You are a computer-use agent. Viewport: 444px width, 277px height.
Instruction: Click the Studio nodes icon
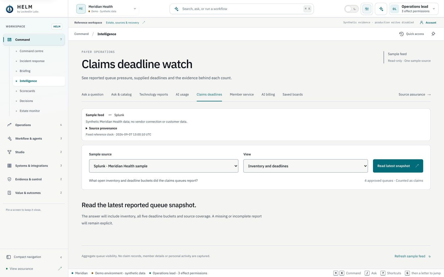[x=9, y=152]
